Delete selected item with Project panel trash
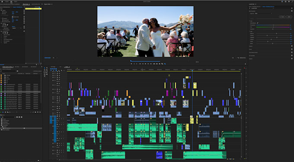 pos(40,112)
